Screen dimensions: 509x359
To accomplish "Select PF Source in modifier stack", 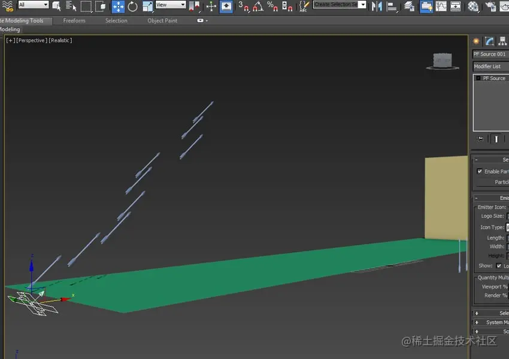I will point(494,78).
